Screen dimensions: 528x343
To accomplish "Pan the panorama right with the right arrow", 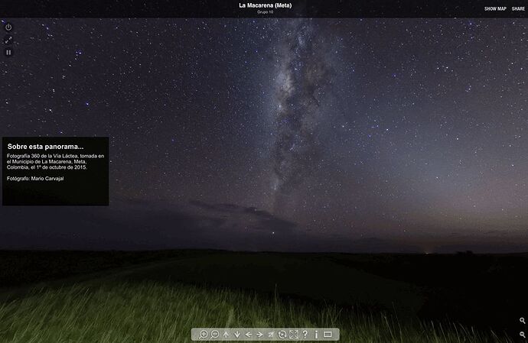I will (x=259, y=335).
